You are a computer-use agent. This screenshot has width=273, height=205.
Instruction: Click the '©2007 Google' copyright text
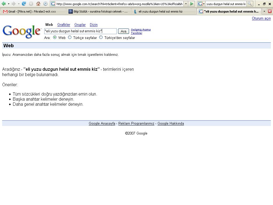(136, 133)
